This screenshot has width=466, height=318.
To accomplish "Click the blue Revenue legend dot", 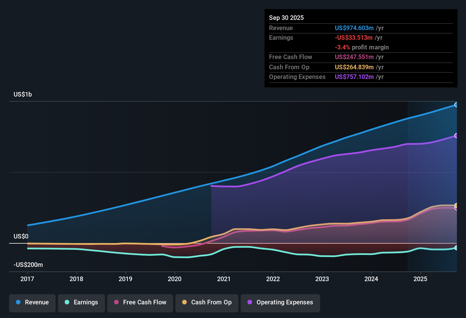I will [18, 302].
